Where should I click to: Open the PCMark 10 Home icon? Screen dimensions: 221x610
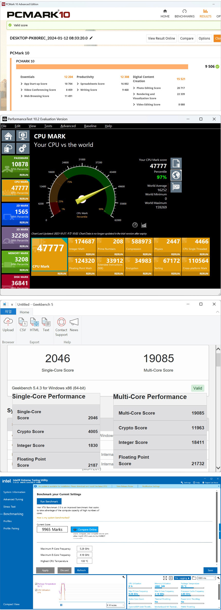(x=165, y=11)
